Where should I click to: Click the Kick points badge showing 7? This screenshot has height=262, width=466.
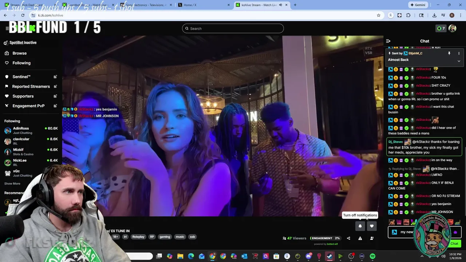[x=441, y=28]
